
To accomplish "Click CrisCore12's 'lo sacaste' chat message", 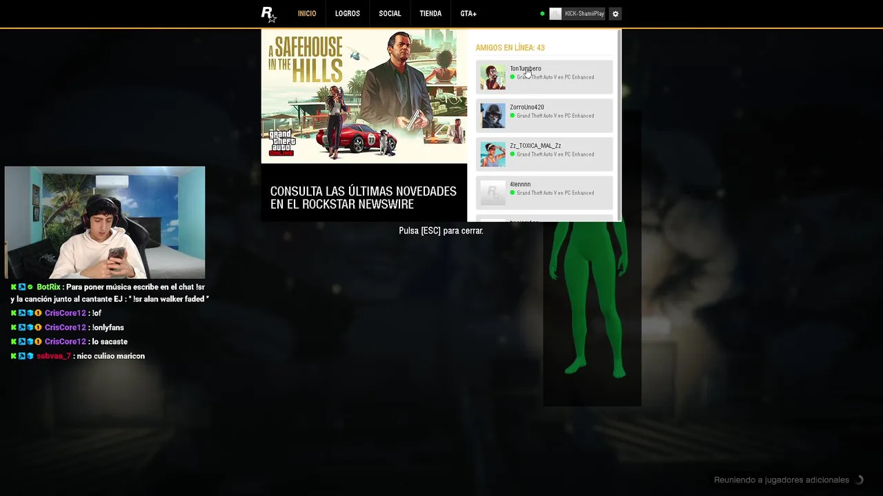I will pos(109,342).
